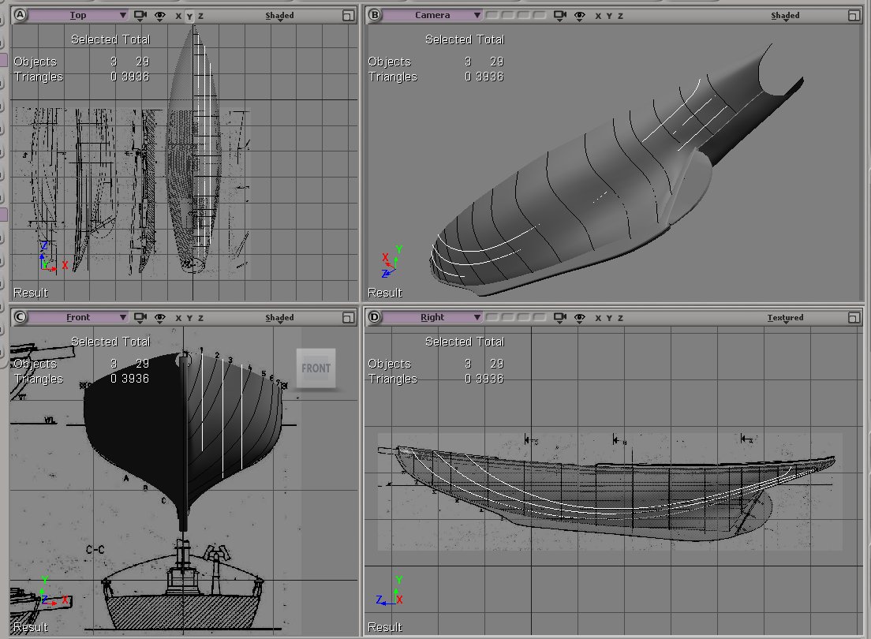Image resolution: width=871 pixels, height=639 pixels.
Task: Click the letter D icon of Right viewport
Action: coord(374,317)
